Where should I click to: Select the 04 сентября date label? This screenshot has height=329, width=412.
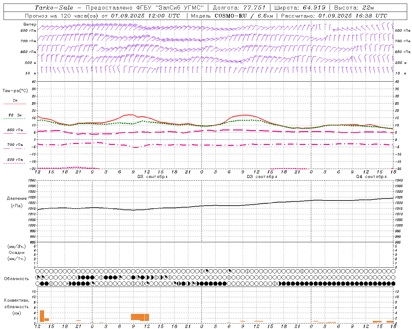[x=371, y=177]
